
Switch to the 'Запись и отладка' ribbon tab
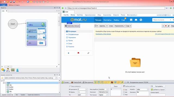[x=14, y=5]
